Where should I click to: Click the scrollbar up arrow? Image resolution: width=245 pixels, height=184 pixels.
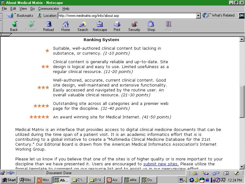tap(242, 39)
